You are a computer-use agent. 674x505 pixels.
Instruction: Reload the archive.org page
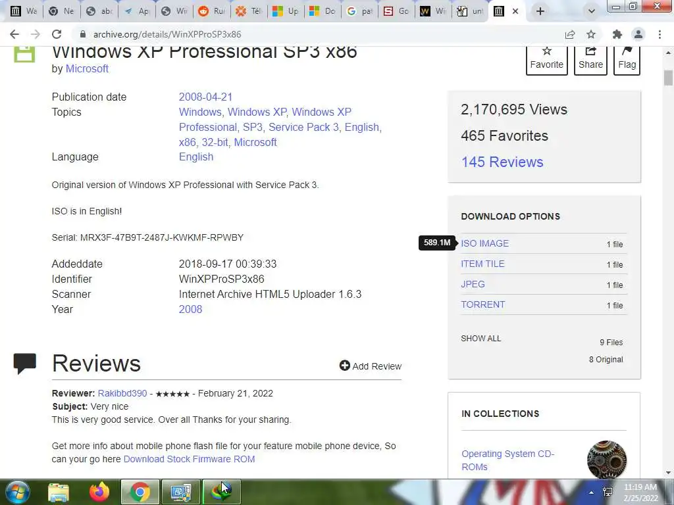(57, 34)
